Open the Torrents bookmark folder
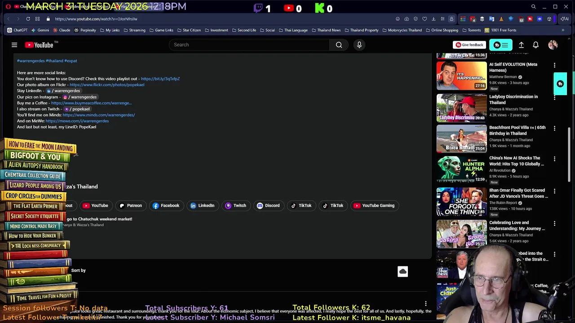 point(471,30)
